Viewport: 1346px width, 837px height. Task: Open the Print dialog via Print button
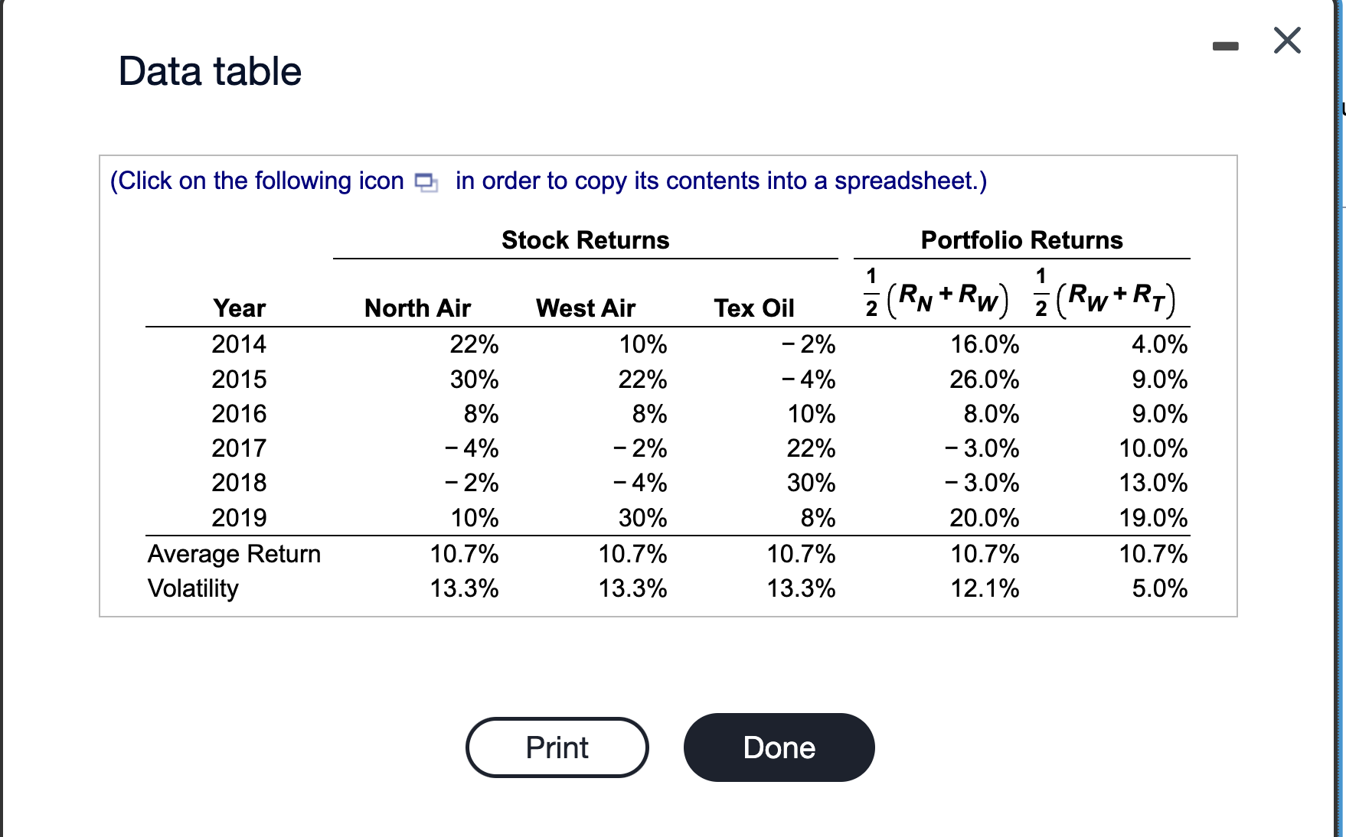coord(557,747)
